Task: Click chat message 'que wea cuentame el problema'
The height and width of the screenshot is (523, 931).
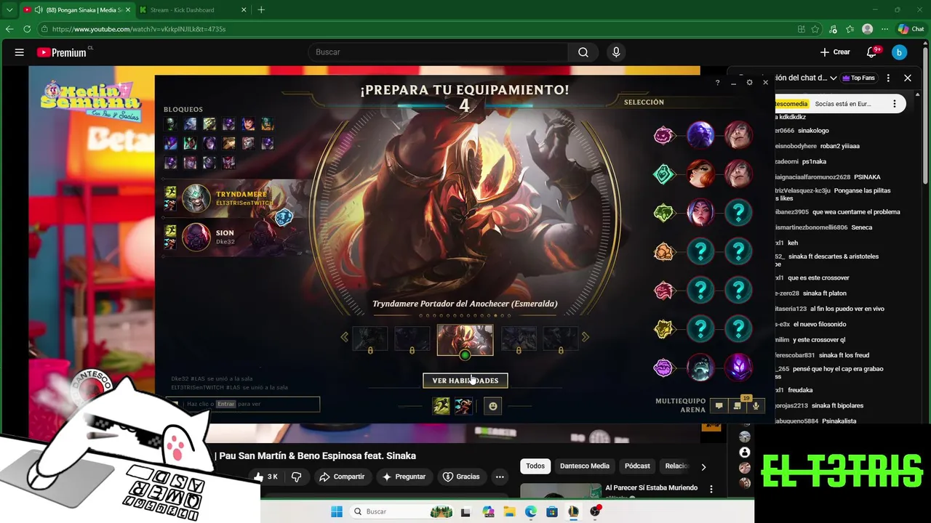Action: tap(856, 212)
